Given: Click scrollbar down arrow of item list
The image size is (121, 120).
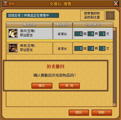Looking at the screenshot, I should point(115,105).
